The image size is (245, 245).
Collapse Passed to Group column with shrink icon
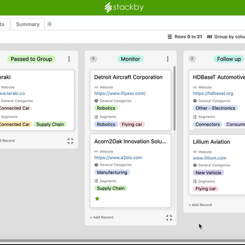[x=70, y=141]
